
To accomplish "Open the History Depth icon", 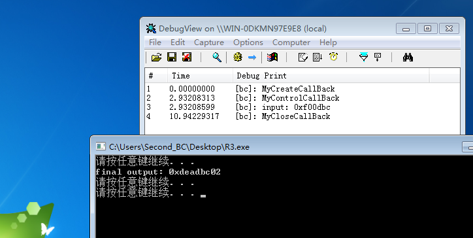I will click(378, 57).
